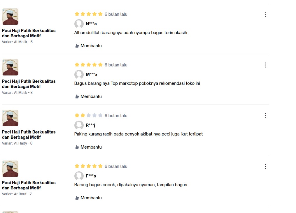Open product link on Varian Al Hady - 8 review

[x=29, y=134]
